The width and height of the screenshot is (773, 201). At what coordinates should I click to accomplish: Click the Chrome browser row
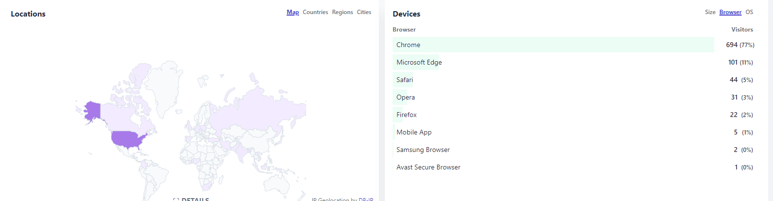coord(574,45)
